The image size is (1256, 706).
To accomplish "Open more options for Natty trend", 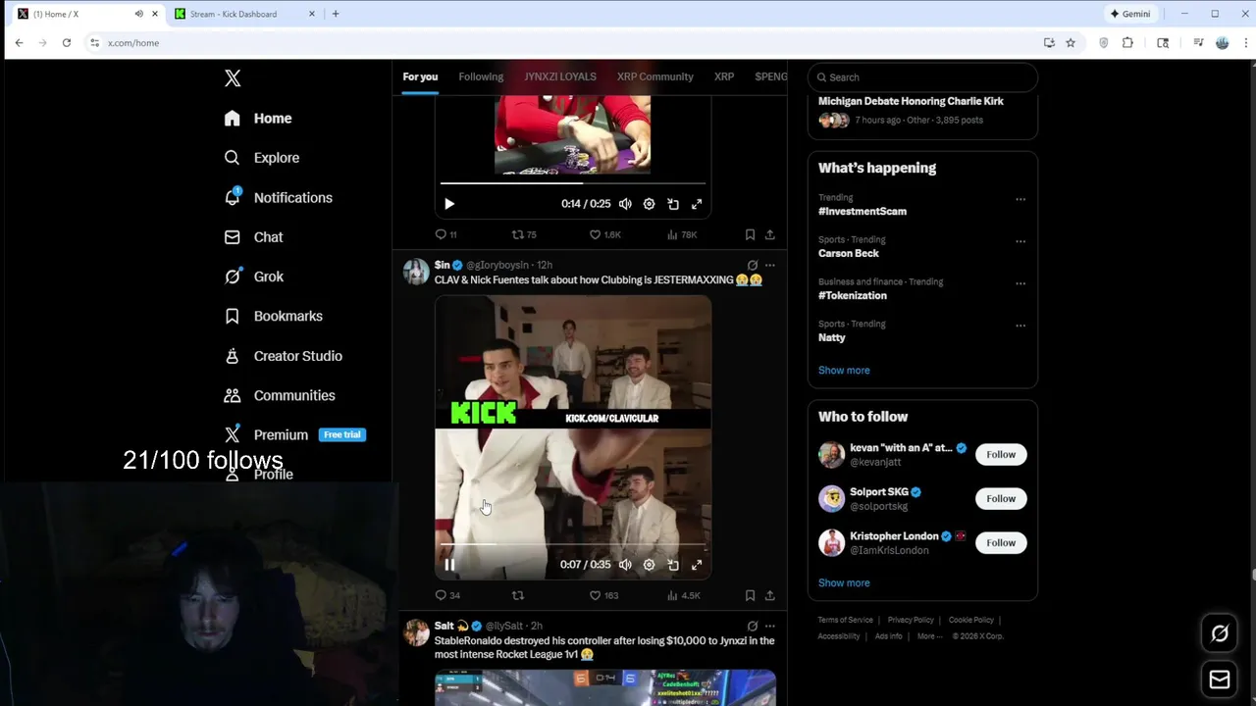I will 1020,326.
